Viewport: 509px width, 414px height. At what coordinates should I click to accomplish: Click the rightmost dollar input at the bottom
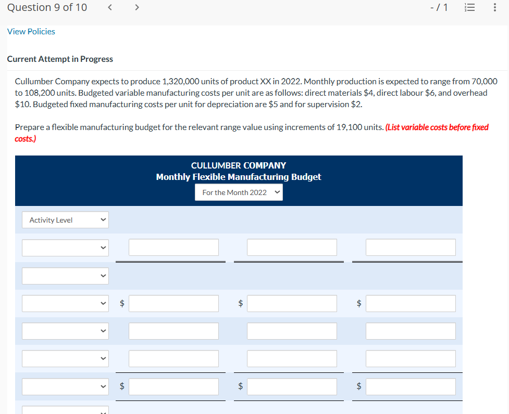[x=411, y=386]
